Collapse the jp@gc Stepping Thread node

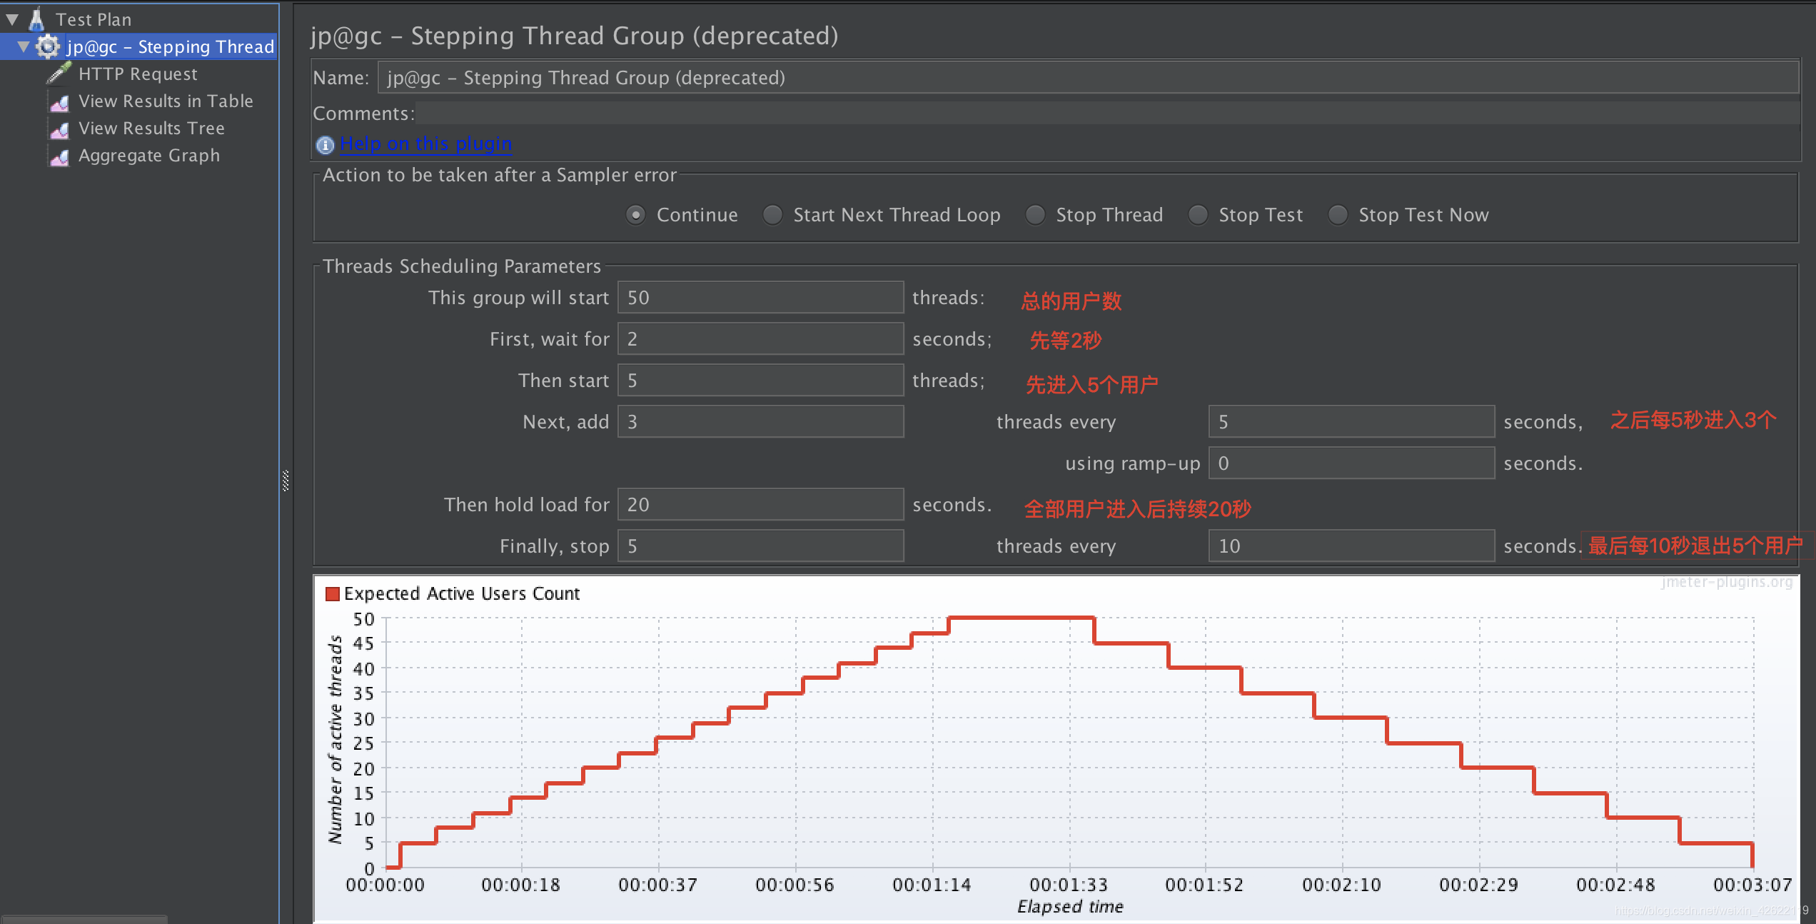[24, 46]
